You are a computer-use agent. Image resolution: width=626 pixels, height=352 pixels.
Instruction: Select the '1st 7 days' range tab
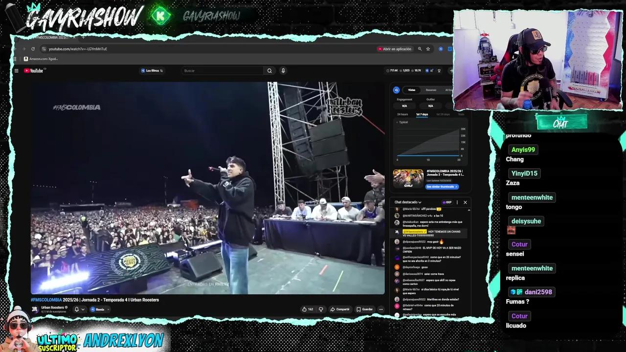[x=422, y=114]
